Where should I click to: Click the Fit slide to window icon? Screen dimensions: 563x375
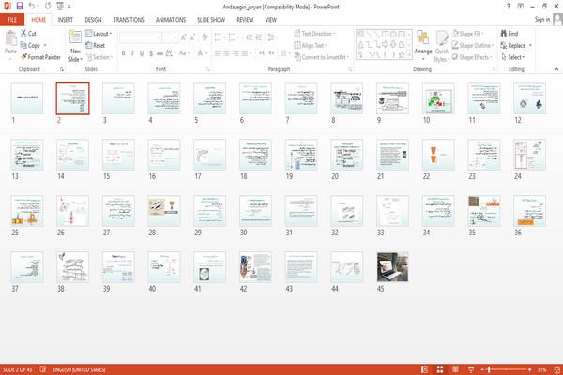556,369
